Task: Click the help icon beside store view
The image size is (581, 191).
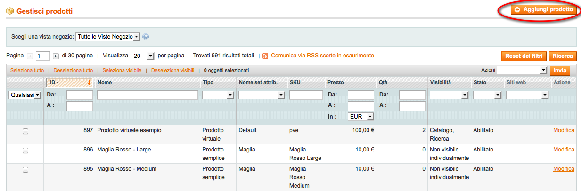Action: 146,37
